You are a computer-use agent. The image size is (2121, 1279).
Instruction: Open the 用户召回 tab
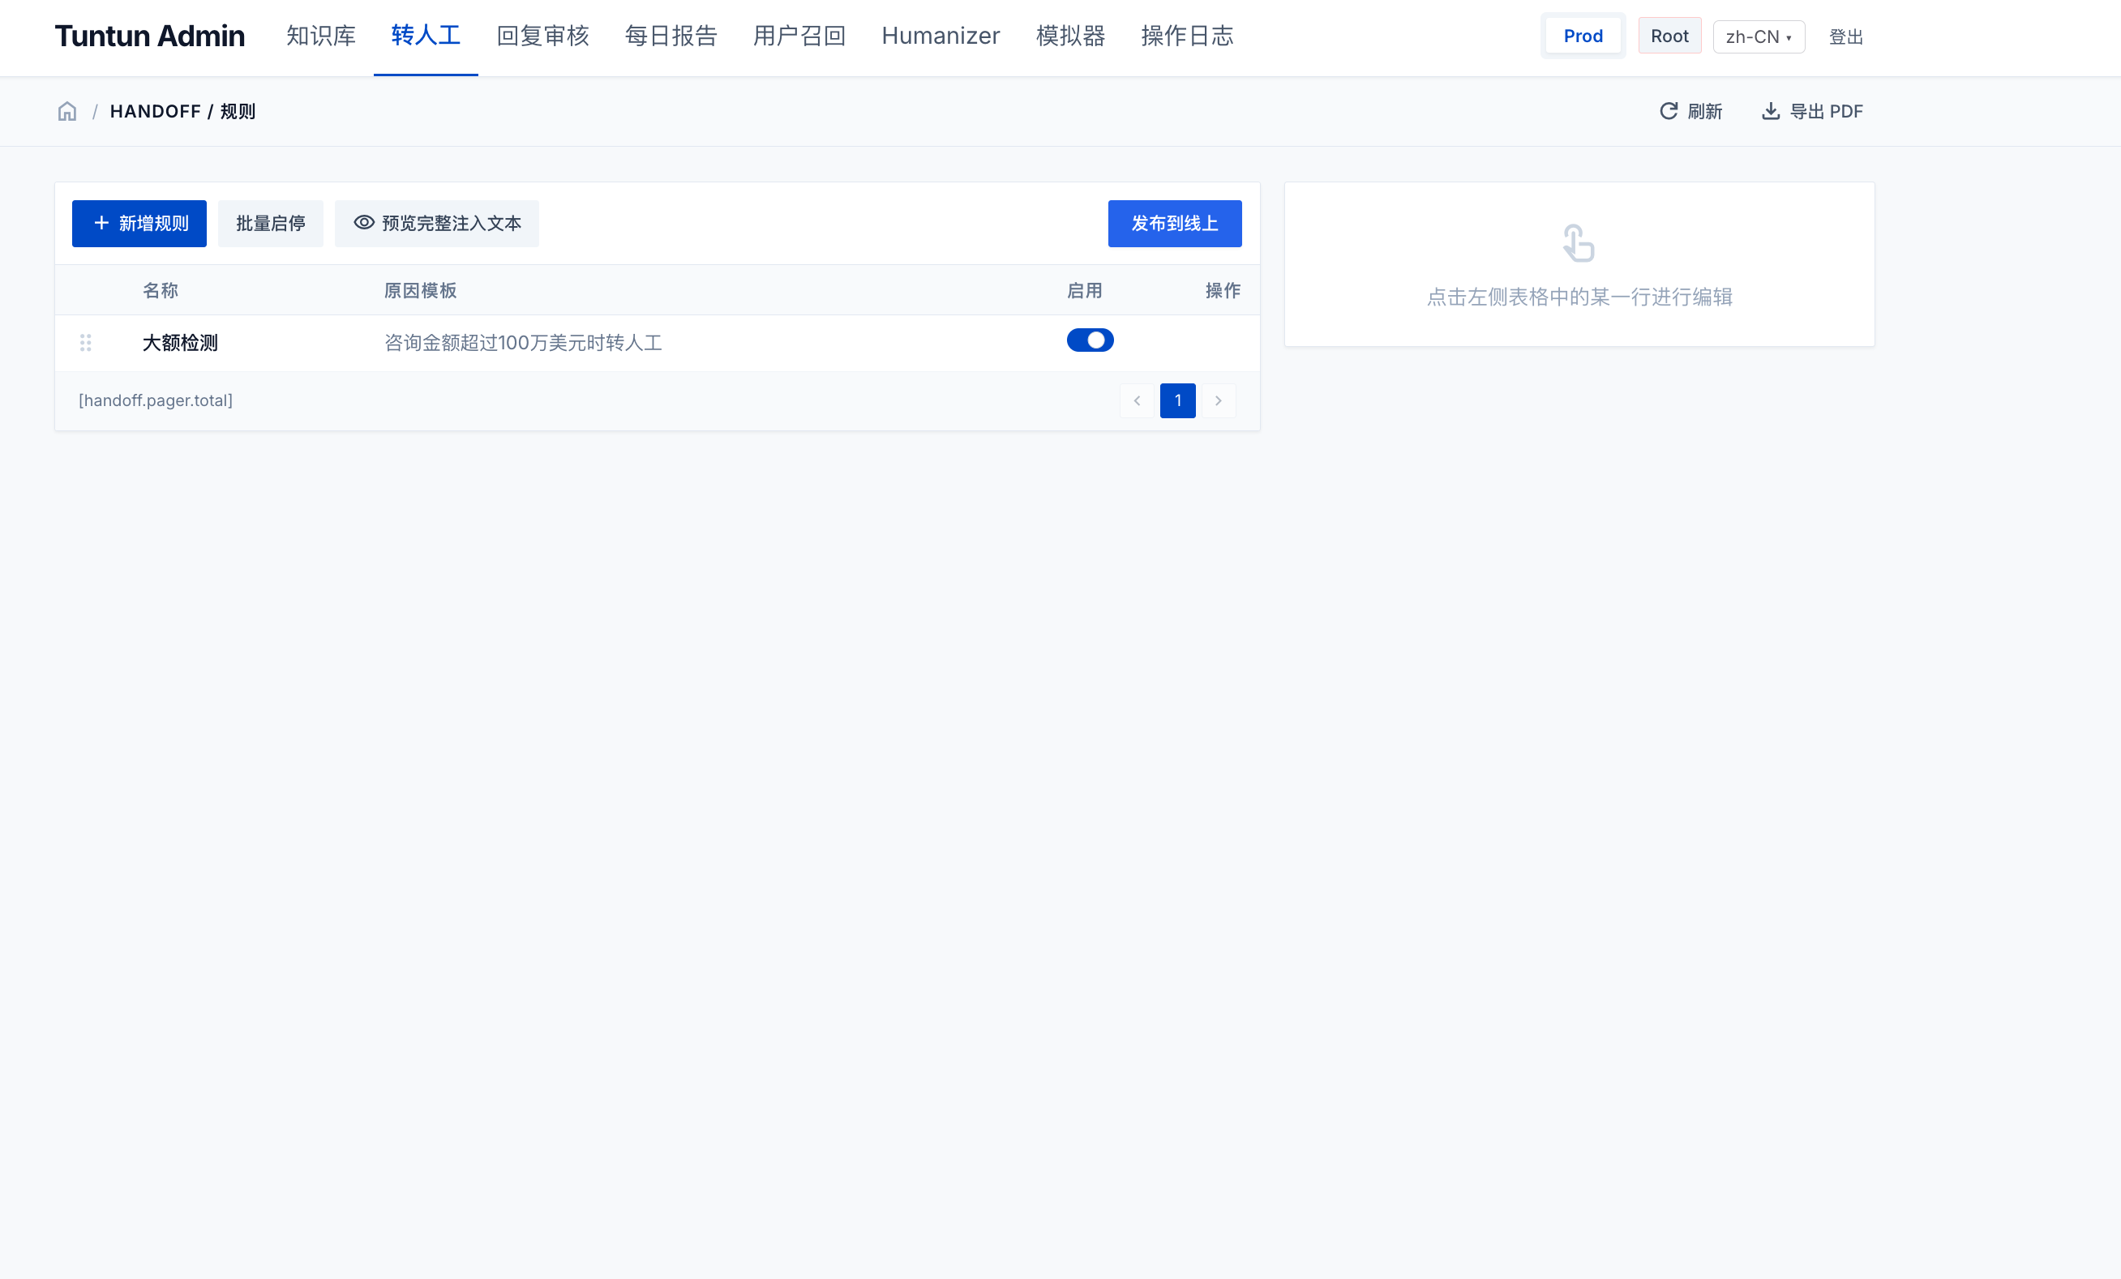point(799,36)
